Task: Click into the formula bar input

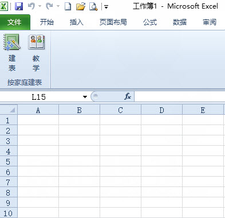Action: point(180,97)
